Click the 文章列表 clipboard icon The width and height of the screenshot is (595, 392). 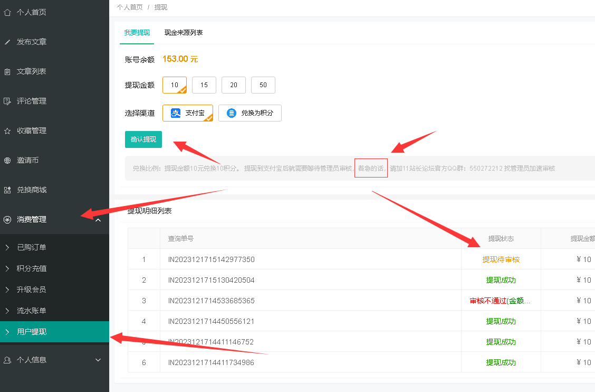[x=7, y=71]
